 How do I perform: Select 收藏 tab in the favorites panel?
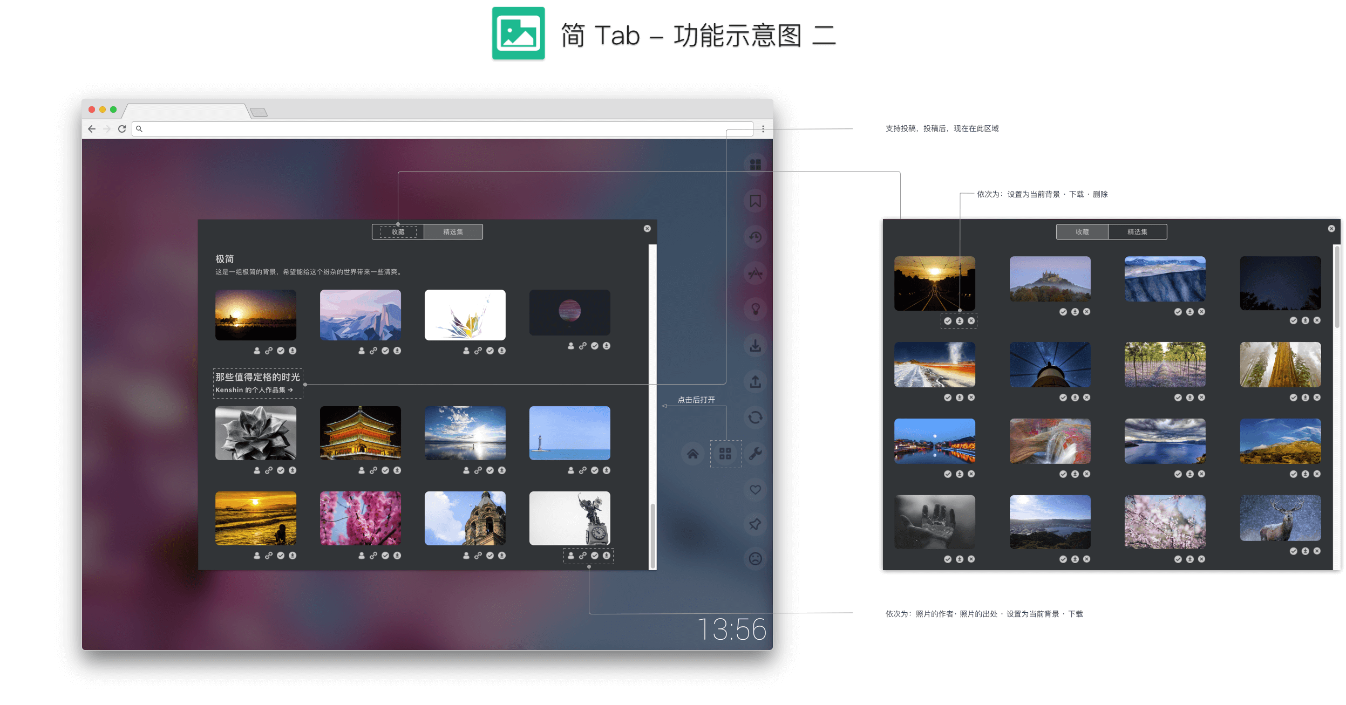[x=1082, y=232]
